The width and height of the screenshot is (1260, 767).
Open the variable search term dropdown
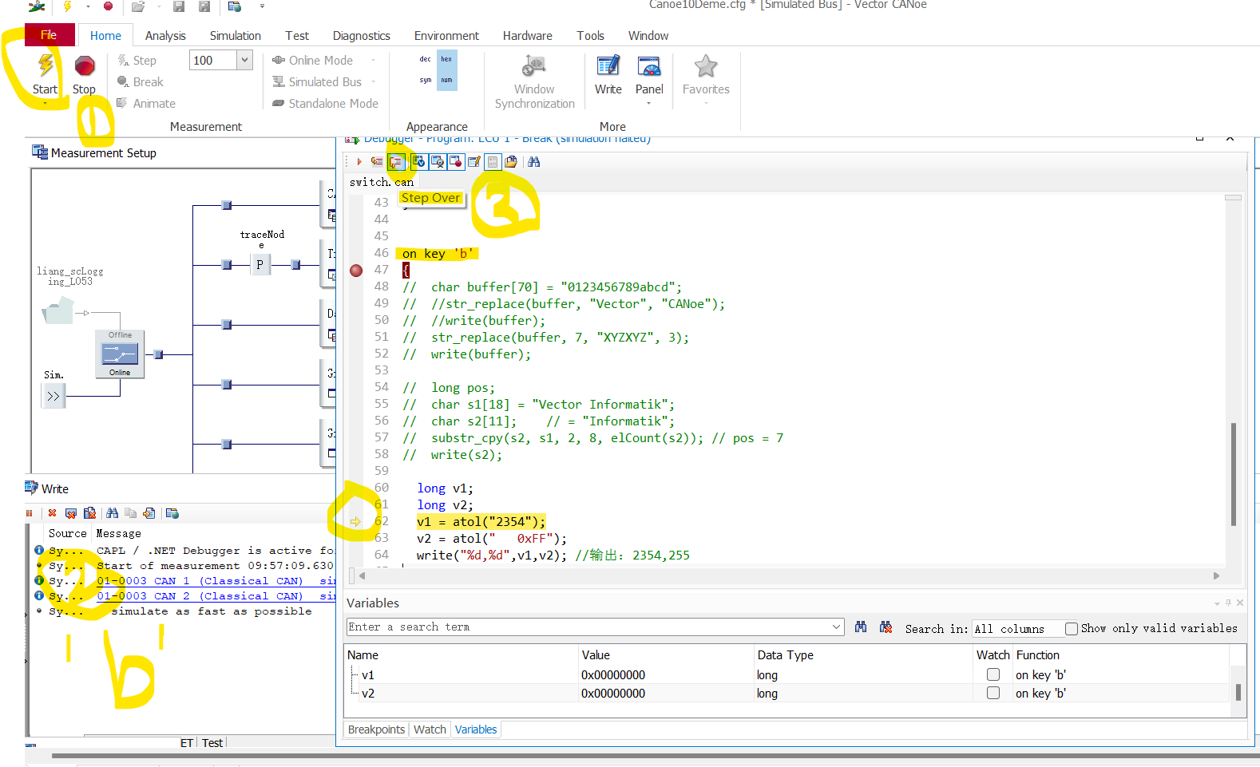(x=836, y=627)
